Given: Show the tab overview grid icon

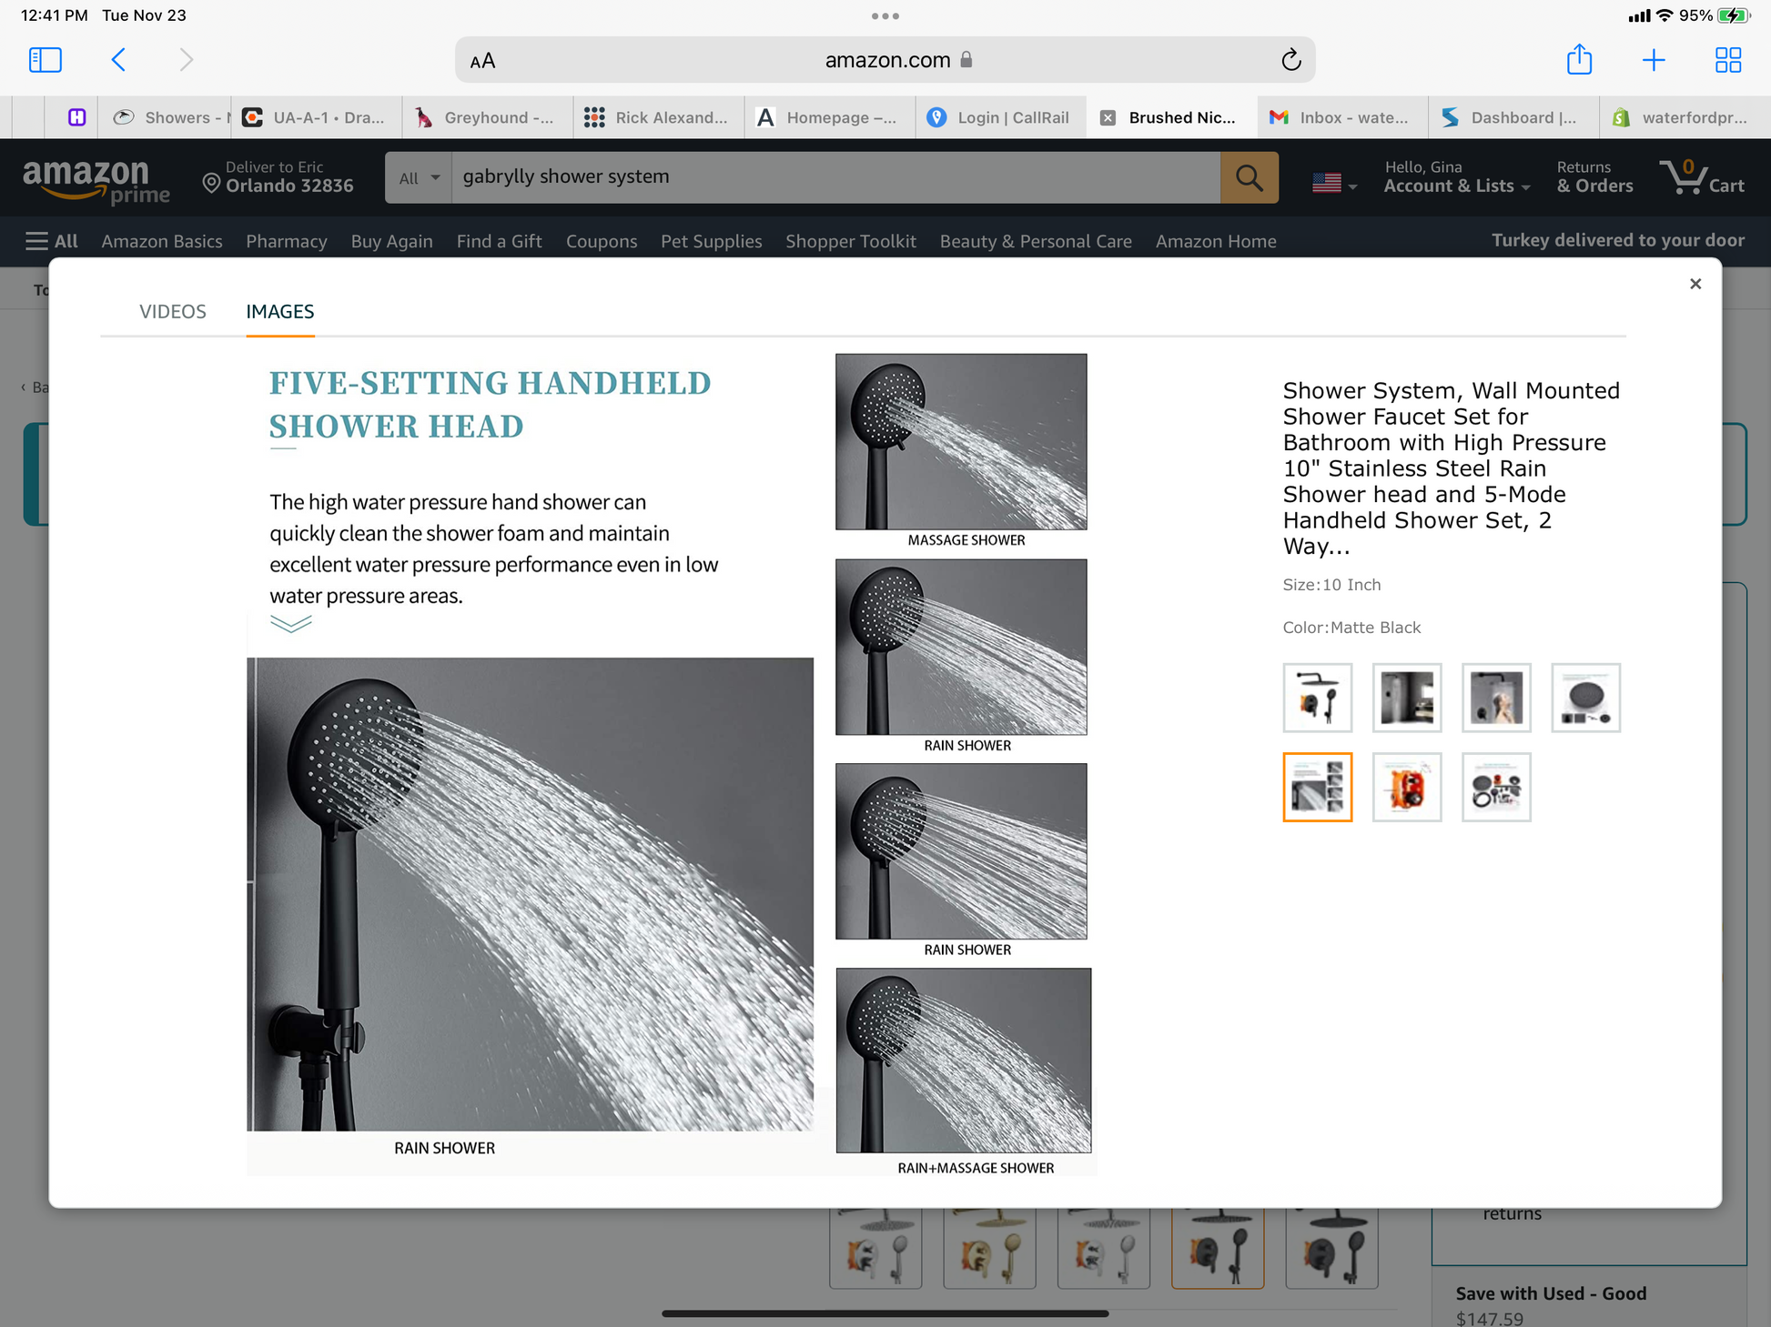Looking at the screenshot, I should 1727,60.
